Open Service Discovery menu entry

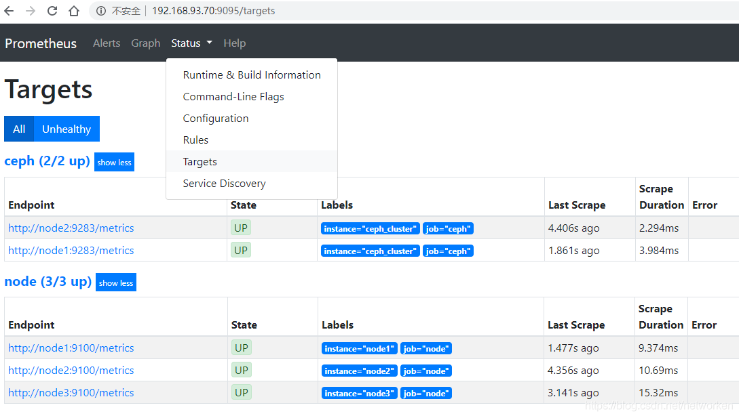252,183
